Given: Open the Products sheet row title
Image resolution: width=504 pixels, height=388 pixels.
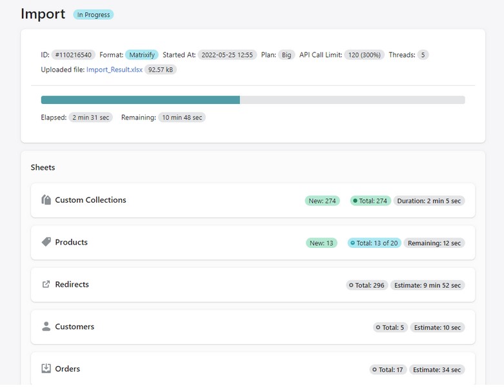Looking at the screenshot, I should 72,241.
